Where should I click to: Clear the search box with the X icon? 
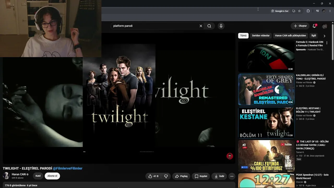coord(201,26)
